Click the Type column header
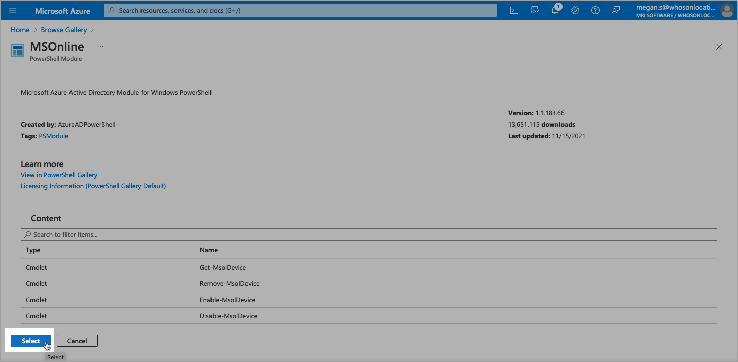 click(33, 250)
